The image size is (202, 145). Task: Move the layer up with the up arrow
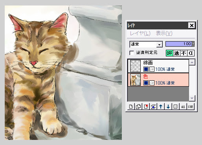pyautogui.click(x=161, y=107)
